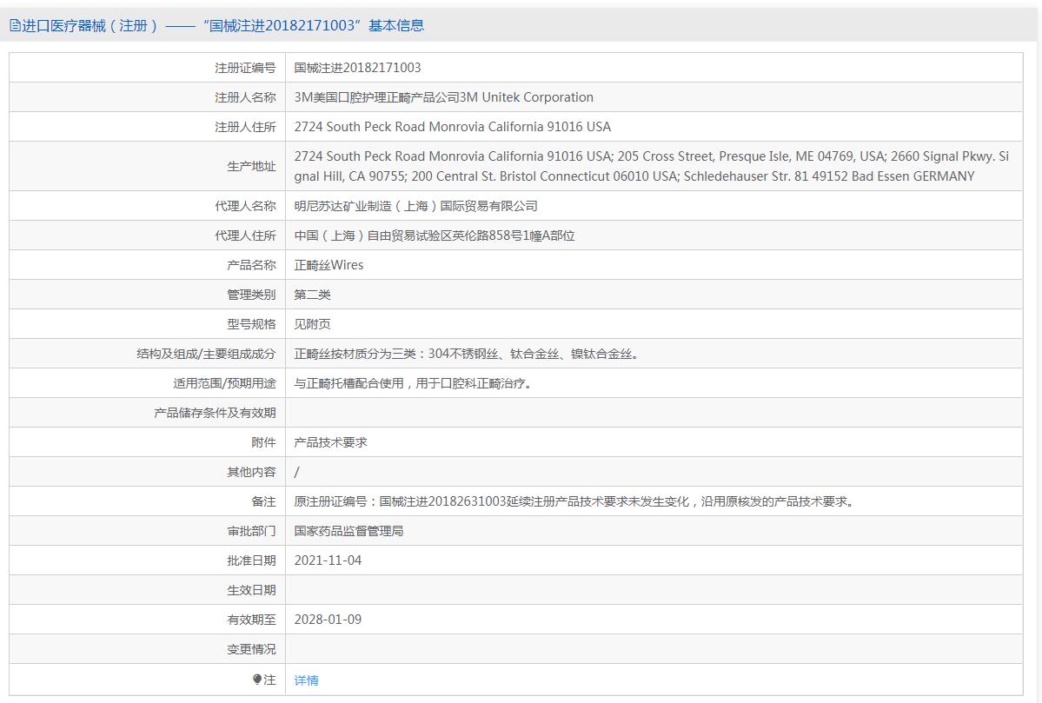Image resolution: width=1042 pixels, height=703 pixels.
Task: Open the 详情 link in the 注 row
Action: coord(307,680)
